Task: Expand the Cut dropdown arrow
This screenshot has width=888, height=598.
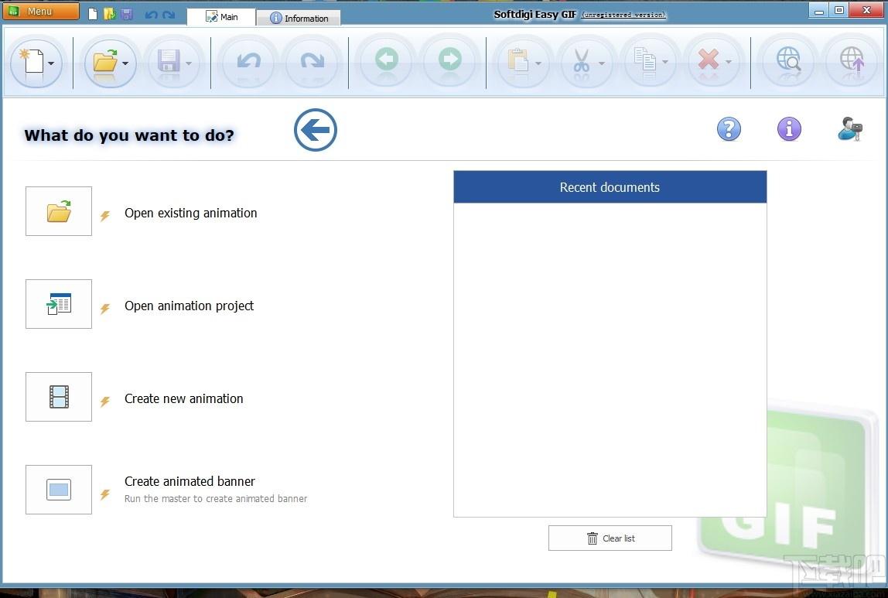Action: tap(602, 63)
